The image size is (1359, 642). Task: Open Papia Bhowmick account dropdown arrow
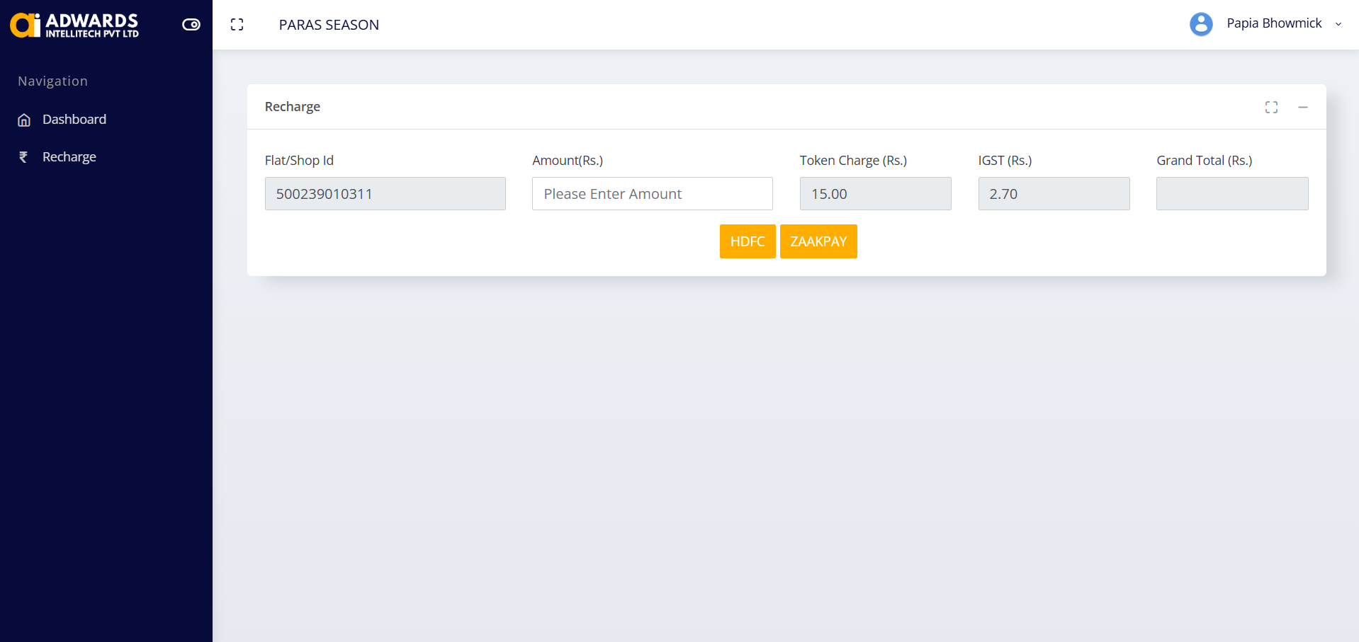(1338, 24)
